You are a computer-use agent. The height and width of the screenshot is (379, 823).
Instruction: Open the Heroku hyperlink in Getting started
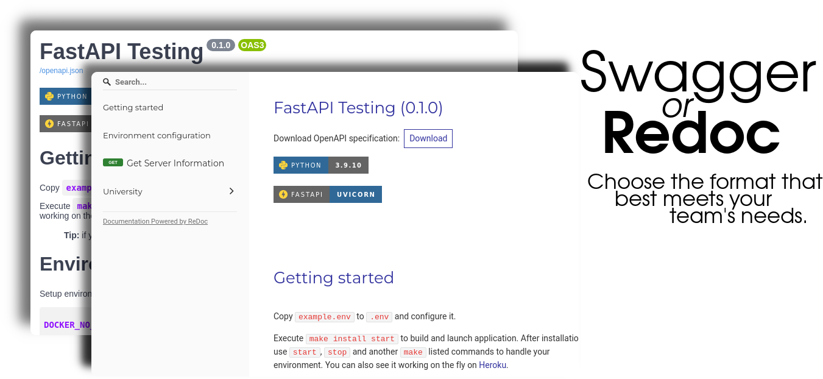tap(492, 365)
